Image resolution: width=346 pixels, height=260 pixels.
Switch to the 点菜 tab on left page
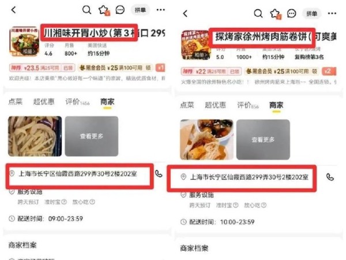pyautogui.click(x=16, y=102)
